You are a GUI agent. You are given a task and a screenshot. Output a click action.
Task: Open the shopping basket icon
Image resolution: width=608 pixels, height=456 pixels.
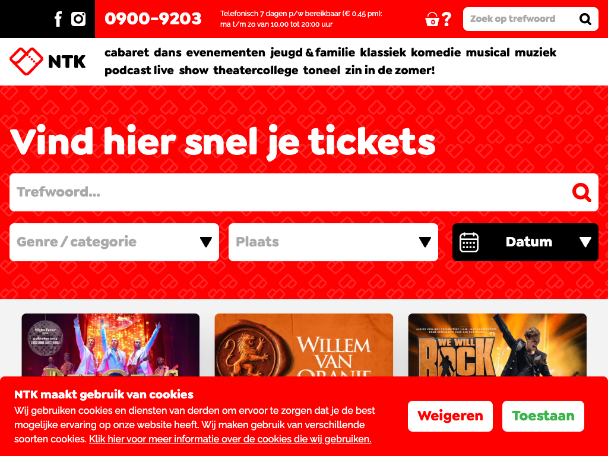point(432,19)
